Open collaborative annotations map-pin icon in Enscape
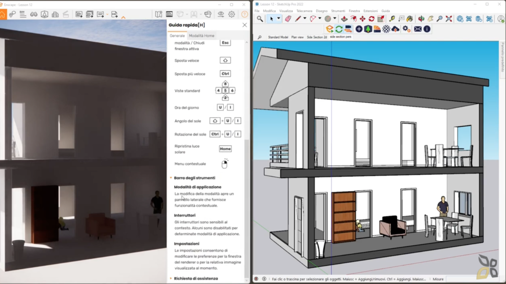This screenshot has height=284, width=506. coord(12,14)
